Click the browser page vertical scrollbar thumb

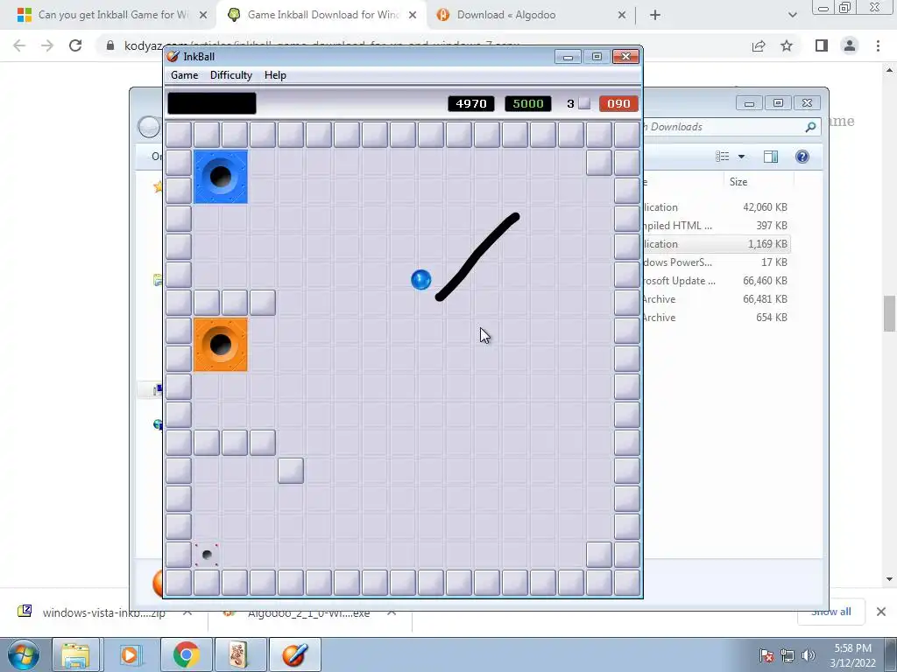[x=888, y=313]
